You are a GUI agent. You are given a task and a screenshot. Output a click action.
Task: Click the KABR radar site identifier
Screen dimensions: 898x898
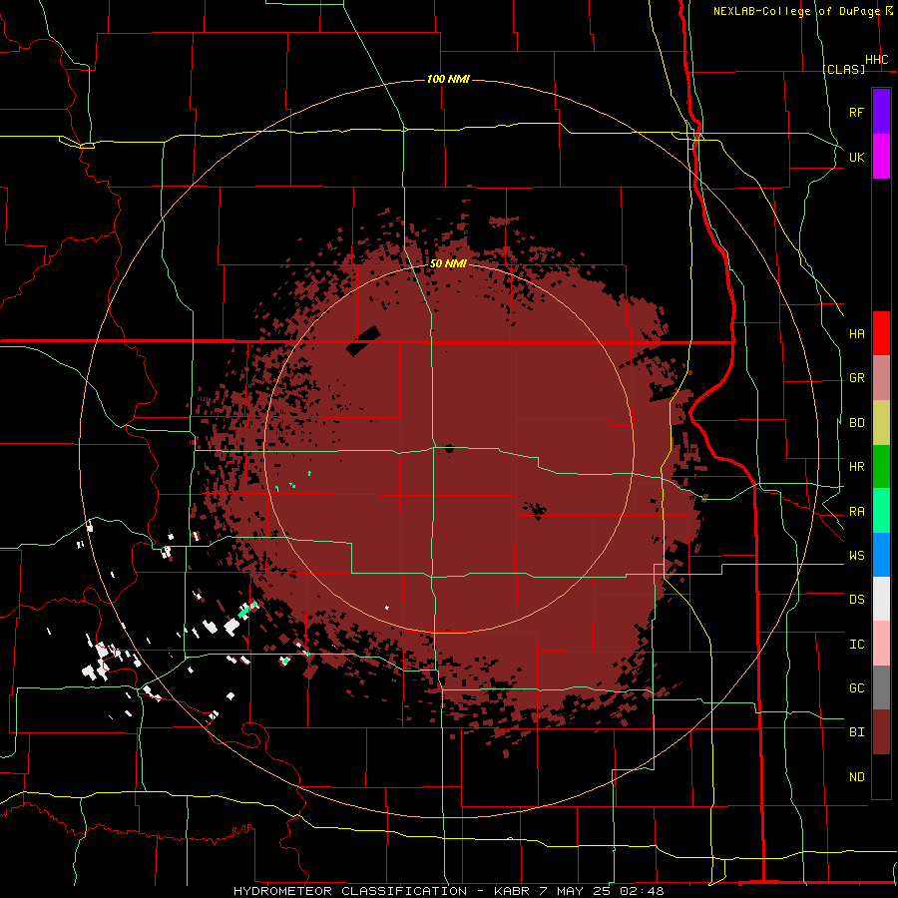[x=513, y=891]
